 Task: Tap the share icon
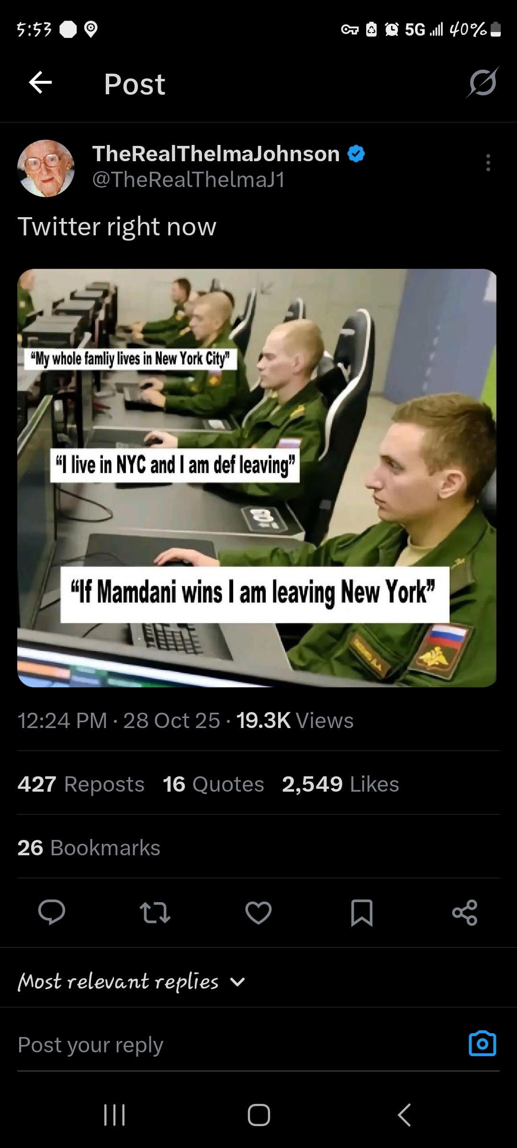tap(465, 913)
